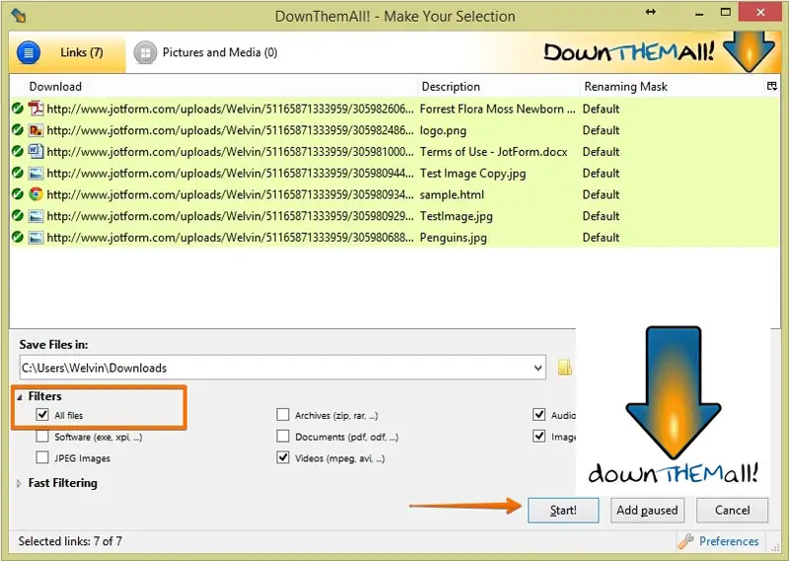Click the picture icon for Test Image Copy.jpg
This screenshot has width=789, height=561.
tap(36, 174)
